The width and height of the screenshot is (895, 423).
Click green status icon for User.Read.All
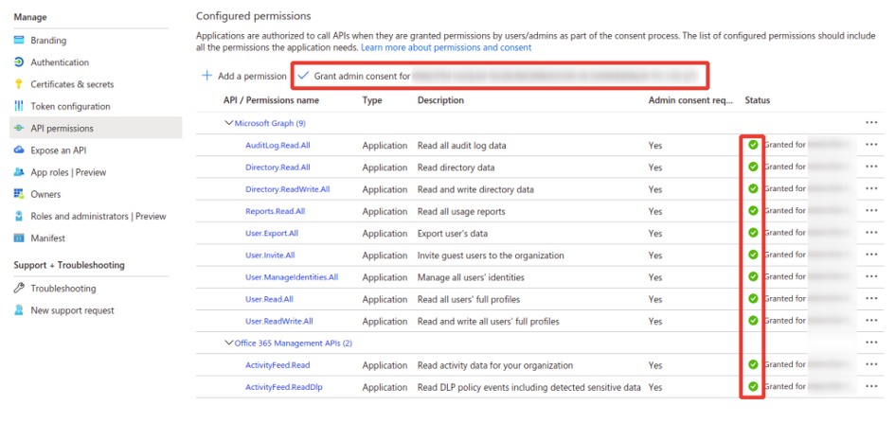point(753,298)
